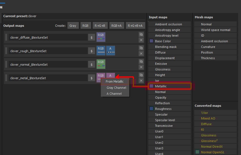Create an R+G+B output map
Image resolution: width=241 pixels, height=155 pixels.
click(x=100, y=26)
